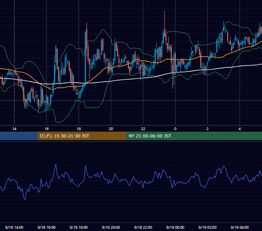Screen dimensions: 262x231
Task: Click the 9/18 18:00 time label
Action: tap(79, 227)
